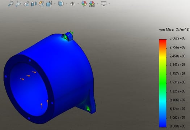Click the Zoom to Fit icon

click(10, 4)
